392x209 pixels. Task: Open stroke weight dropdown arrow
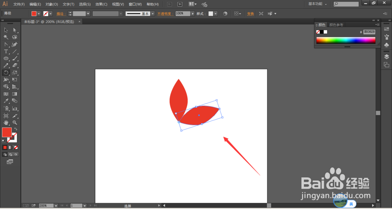[x=88, y=14]
